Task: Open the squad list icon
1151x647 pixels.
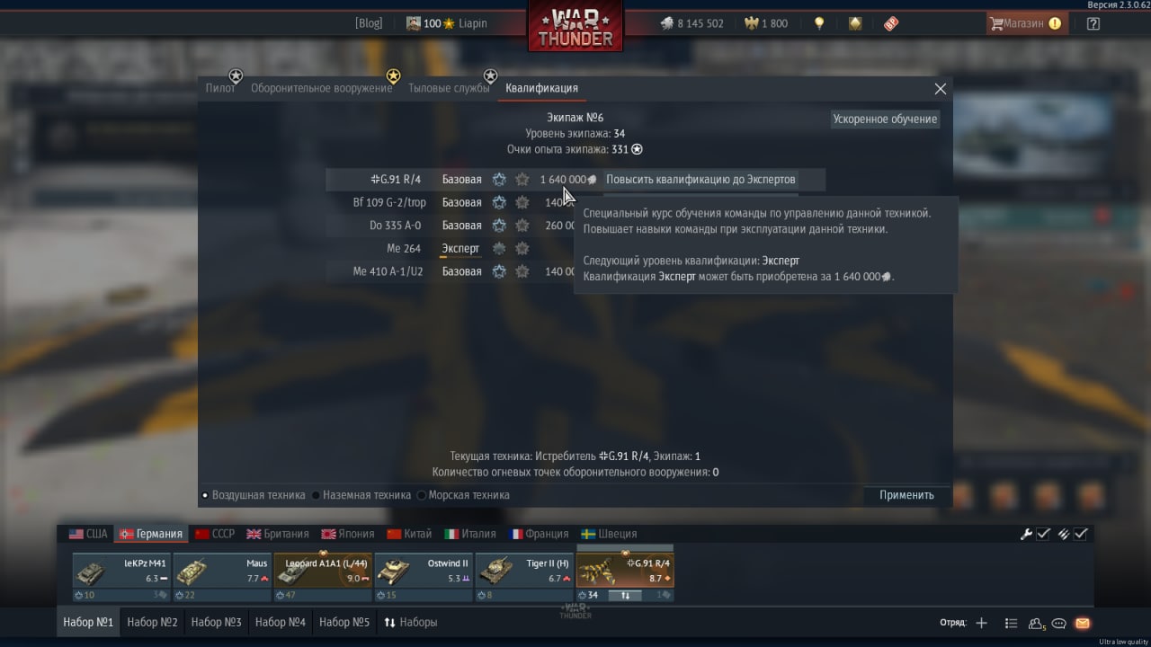Action: click(1012, 623)
